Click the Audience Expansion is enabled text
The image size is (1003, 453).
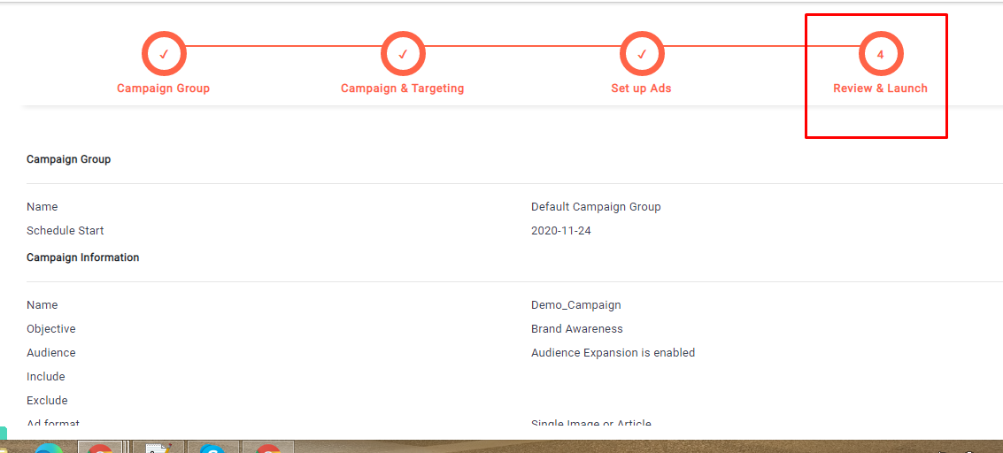(613, 353)
